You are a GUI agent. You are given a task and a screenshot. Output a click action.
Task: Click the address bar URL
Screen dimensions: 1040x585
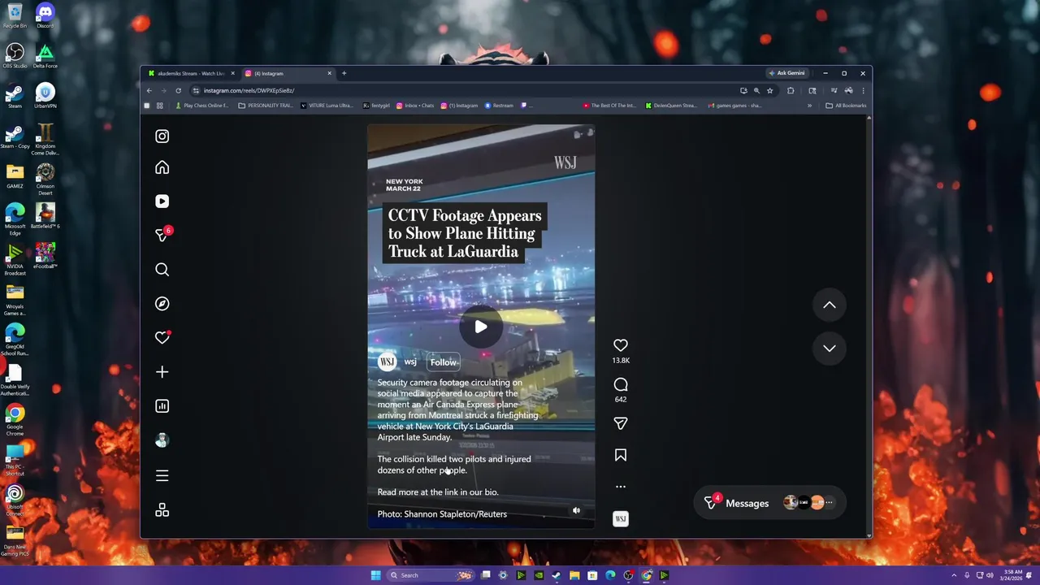(249, 90)
